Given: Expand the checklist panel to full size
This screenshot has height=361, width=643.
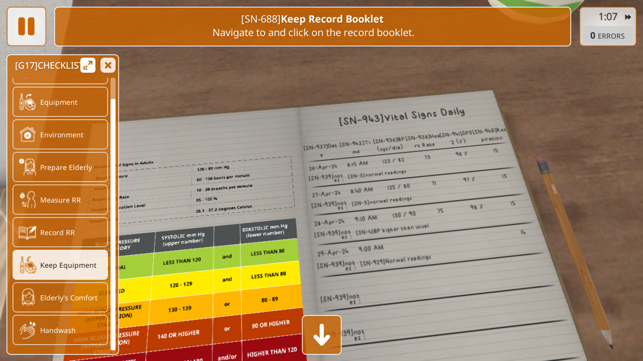Looking at the screenshot, I should tap(88, 65).
